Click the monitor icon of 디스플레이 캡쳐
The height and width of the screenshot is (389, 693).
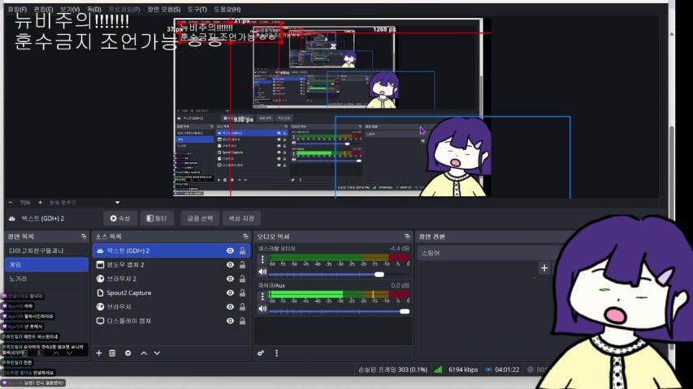[100, 321]
